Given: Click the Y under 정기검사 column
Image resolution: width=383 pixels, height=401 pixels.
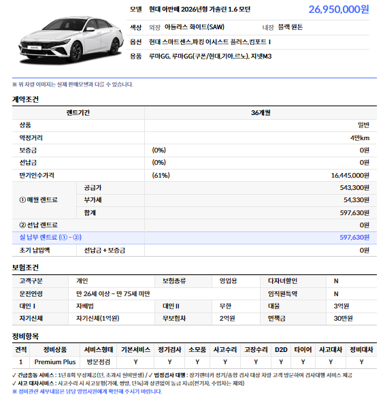Looking at the screenshot, I should (x=169, y=362).
